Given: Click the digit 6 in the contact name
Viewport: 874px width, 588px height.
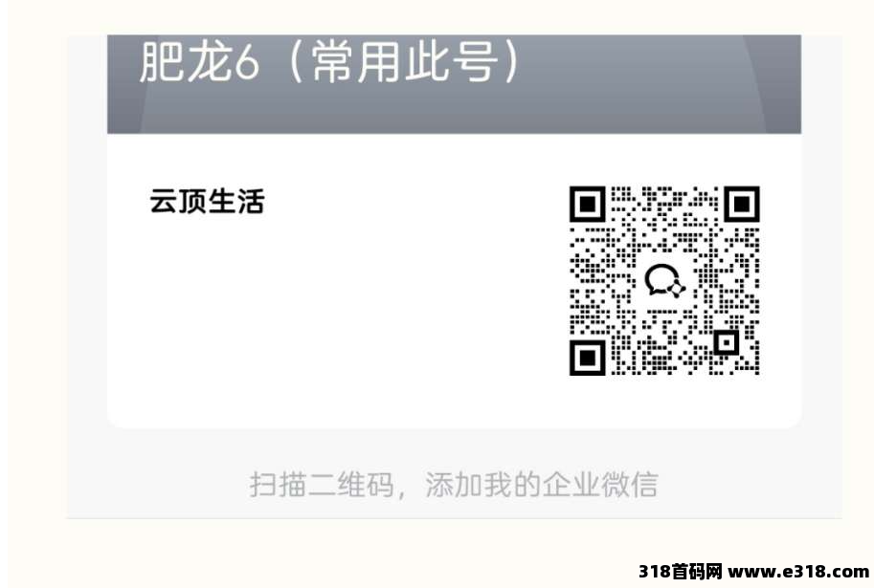Looking at the screenshot, I should (x=246, y=63).
